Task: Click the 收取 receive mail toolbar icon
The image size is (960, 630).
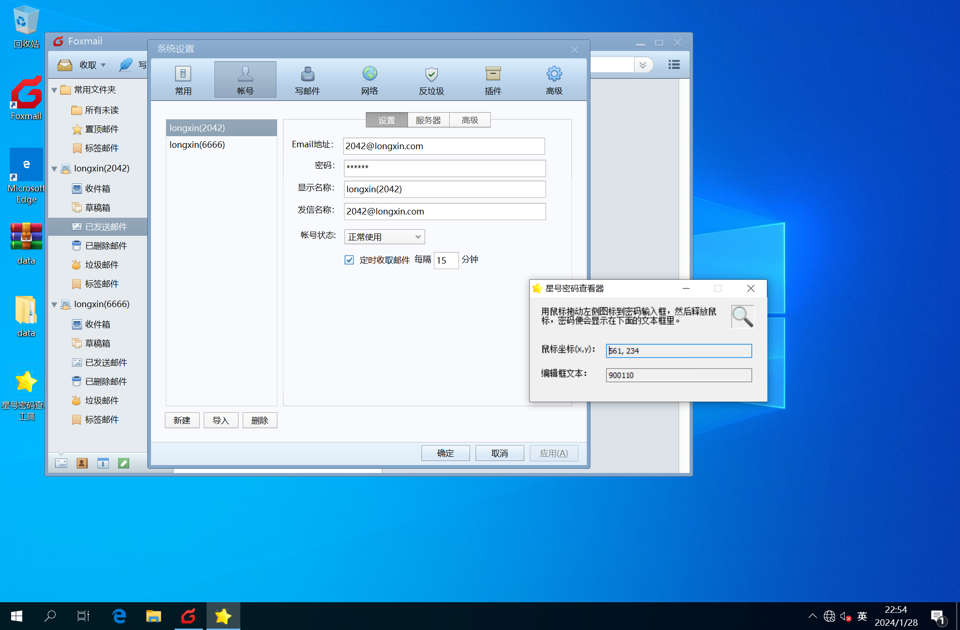Action: coord(65,65)
